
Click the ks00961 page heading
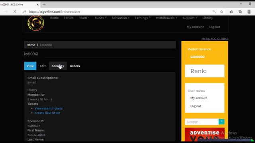click(31, 54)
